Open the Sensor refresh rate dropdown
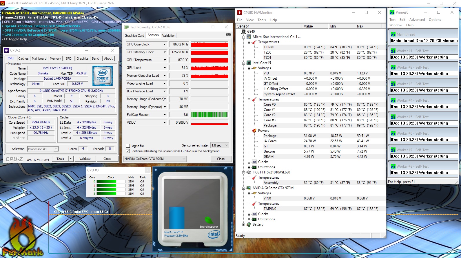This screenshot has height=258, width=461. (226, 145)
